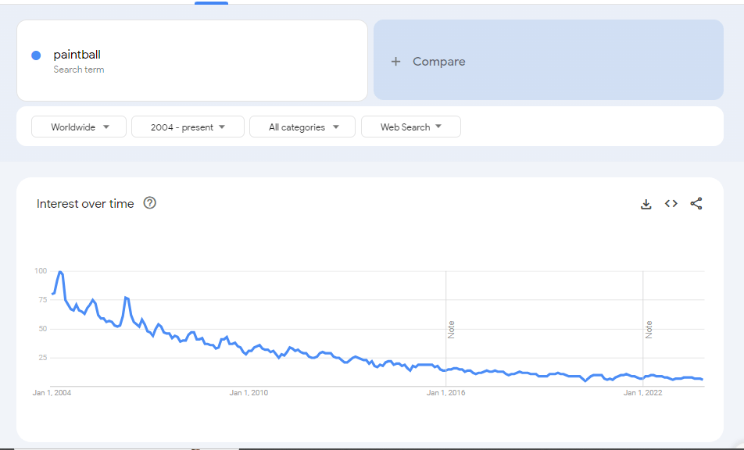Click the trend line peak near Jan 2004
Screen dimensions: 744x450
[x=60, y=273]
